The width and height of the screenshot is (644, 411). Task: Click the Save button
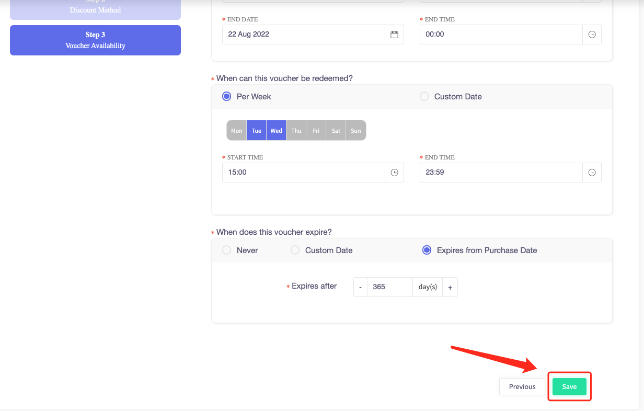tap(569, 386)
